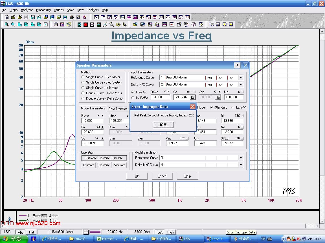This screenshot has height=243, width=325.
Task: Click the Md input field showing 120.000
Action: [234, 97]
